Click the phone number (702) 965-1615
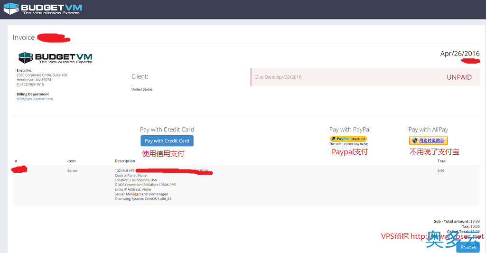The image size is (486, 253). click(x=32, y=84)
